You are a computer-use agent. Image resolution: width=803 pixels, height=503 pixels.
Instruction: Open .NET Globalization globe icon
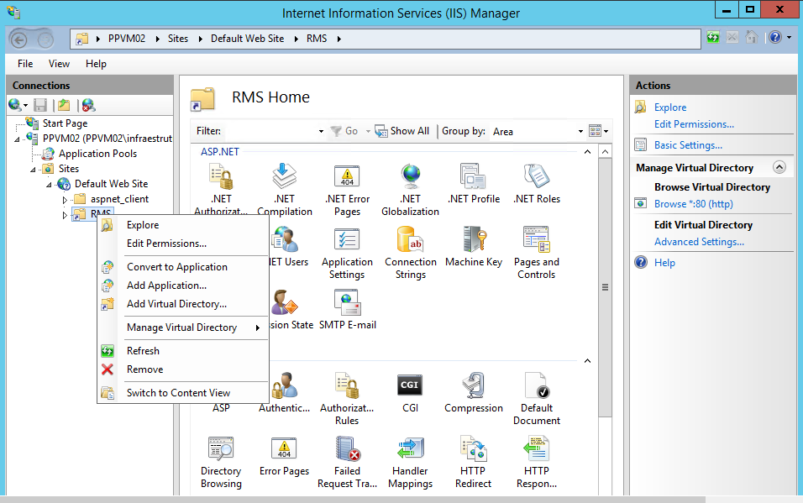[x=410, y=176]
